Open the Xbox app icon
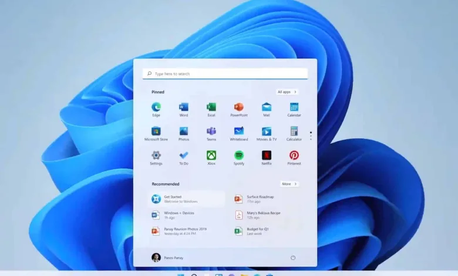 tap(211, 156)
